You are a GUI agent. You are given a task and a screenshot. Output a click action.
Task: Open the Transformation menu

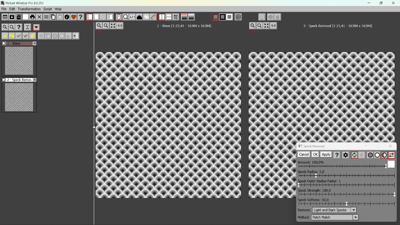29,9
